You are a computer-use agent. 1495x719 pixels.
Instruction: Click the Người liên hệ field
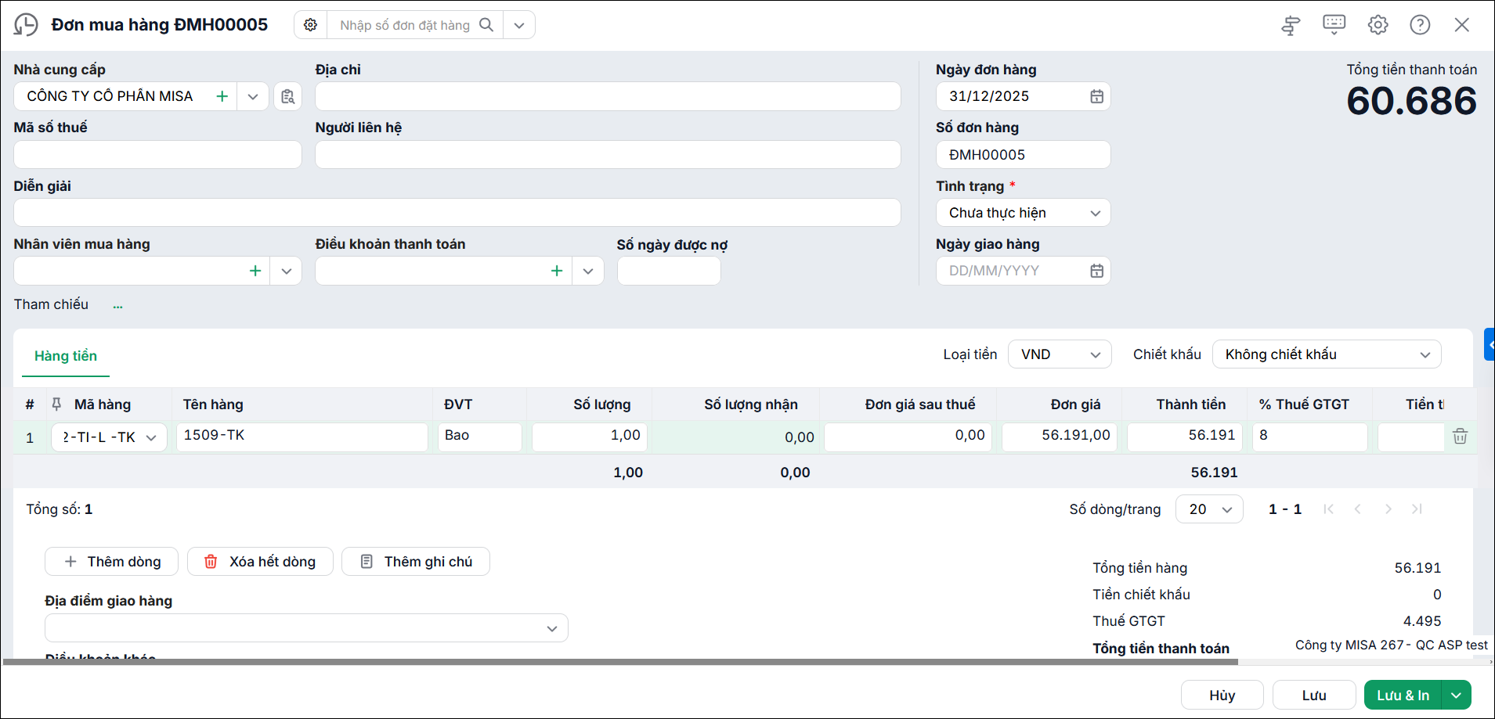coord(608,154)
